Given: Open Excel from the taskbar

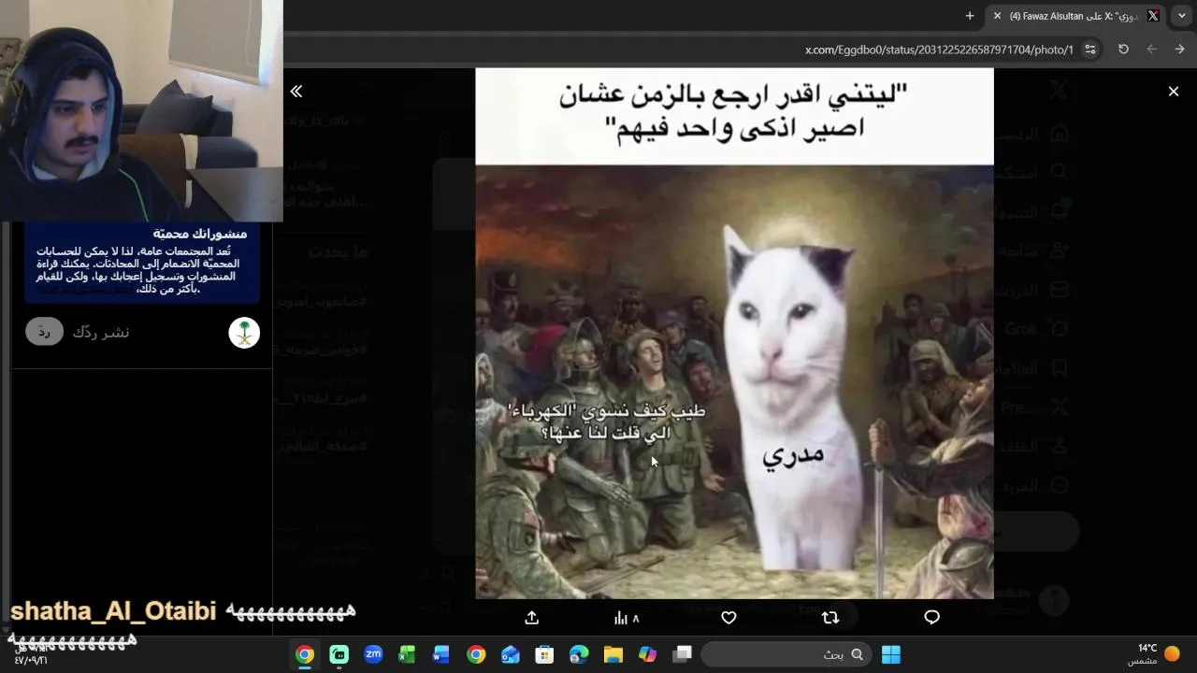Looking at the screenshot, I should click(407, 654).
